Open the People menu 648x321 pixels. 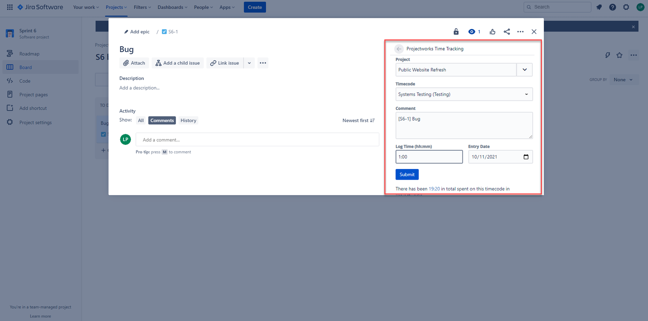coord(203,7)
